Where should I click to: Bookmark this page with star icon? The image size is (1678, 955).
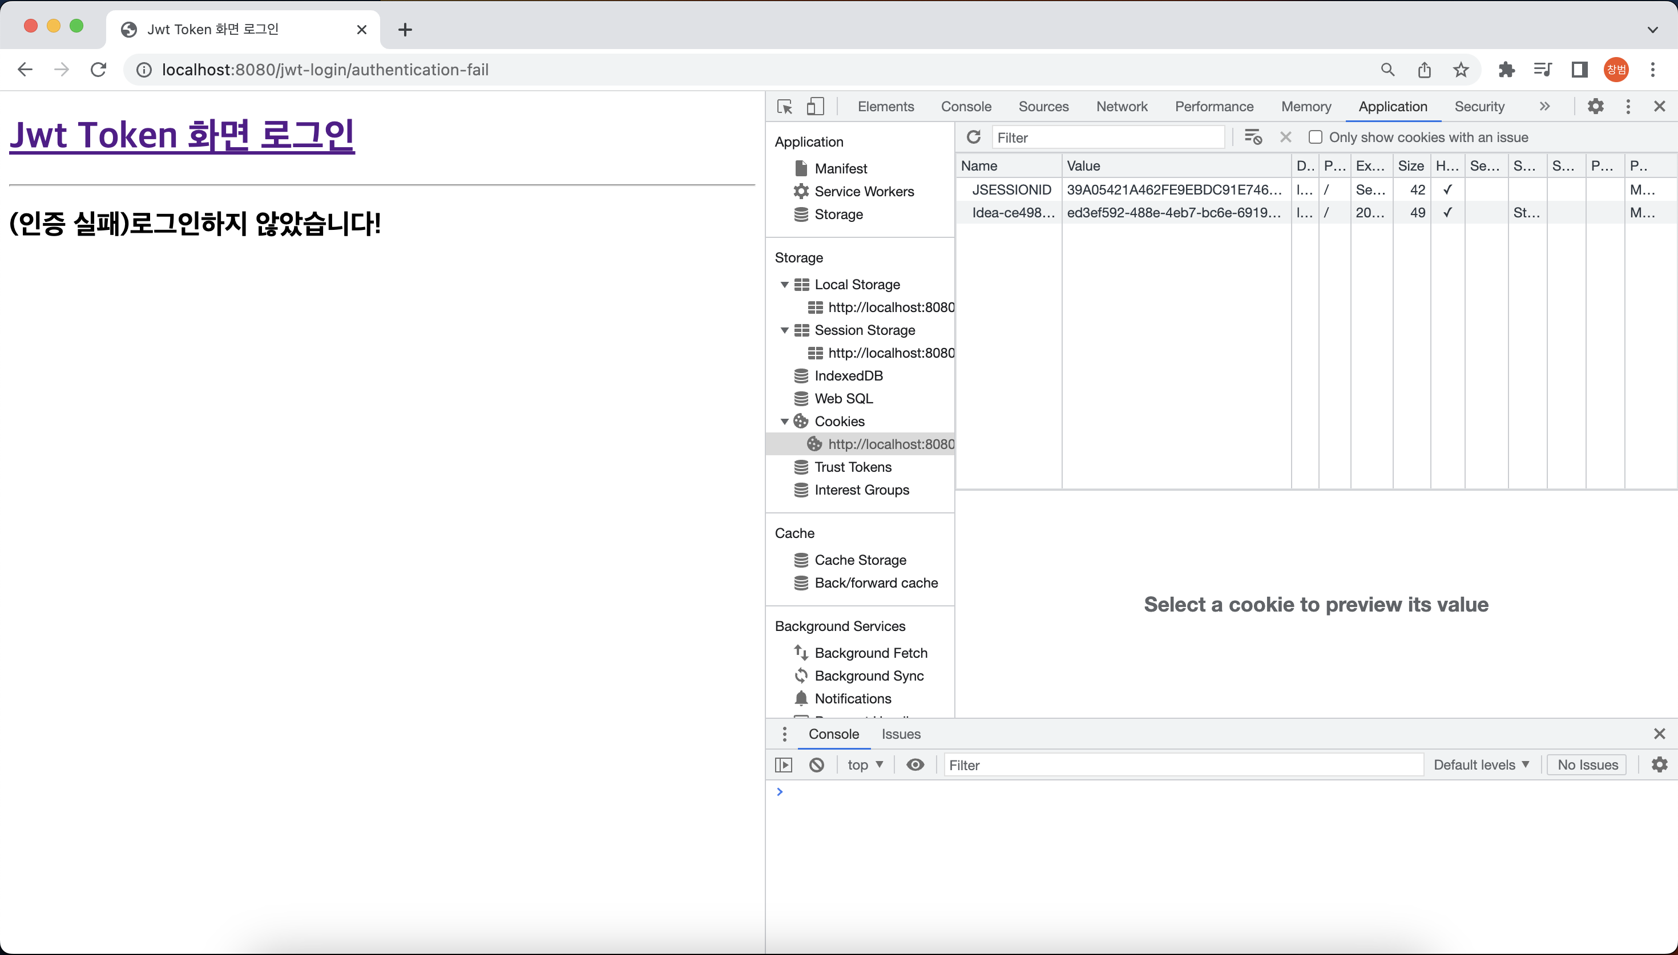point(1460,70)
